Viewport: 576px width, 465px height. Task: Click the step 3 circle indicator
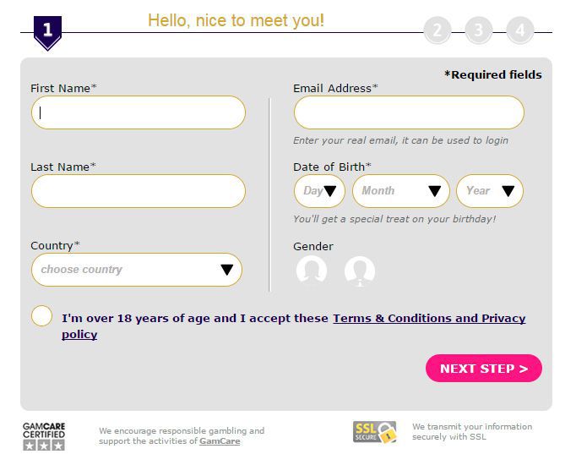pos(478,31)
